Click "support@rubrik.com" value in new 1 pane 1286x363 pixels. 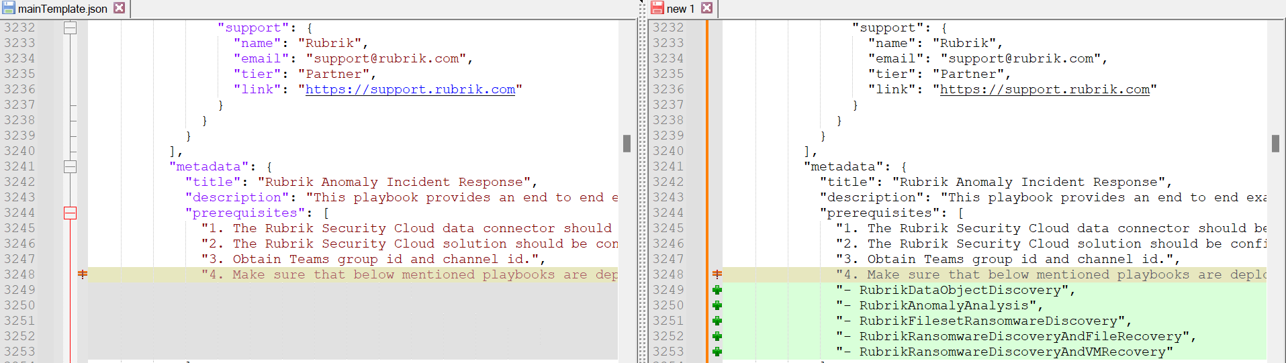[x=1020, y=58]
